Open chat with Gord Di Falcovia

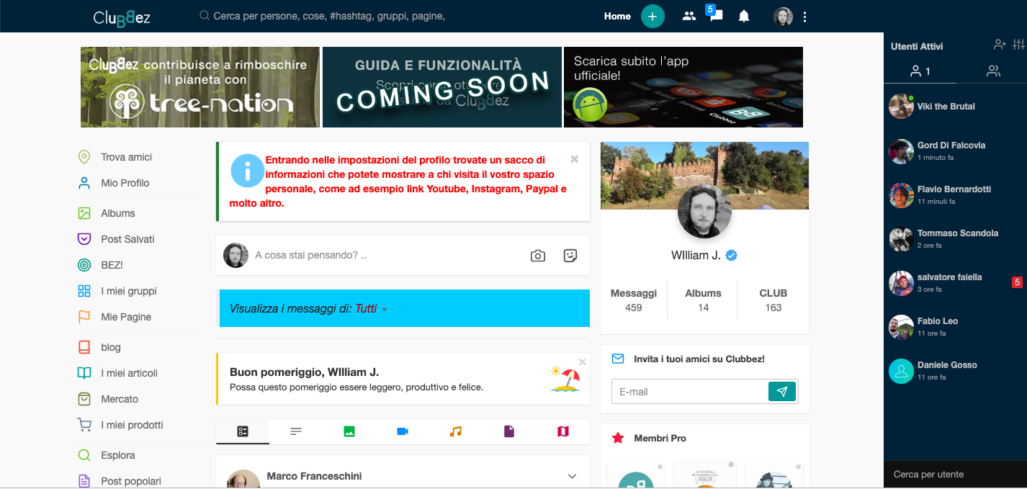pyautogui.click(x=955, y=151)
